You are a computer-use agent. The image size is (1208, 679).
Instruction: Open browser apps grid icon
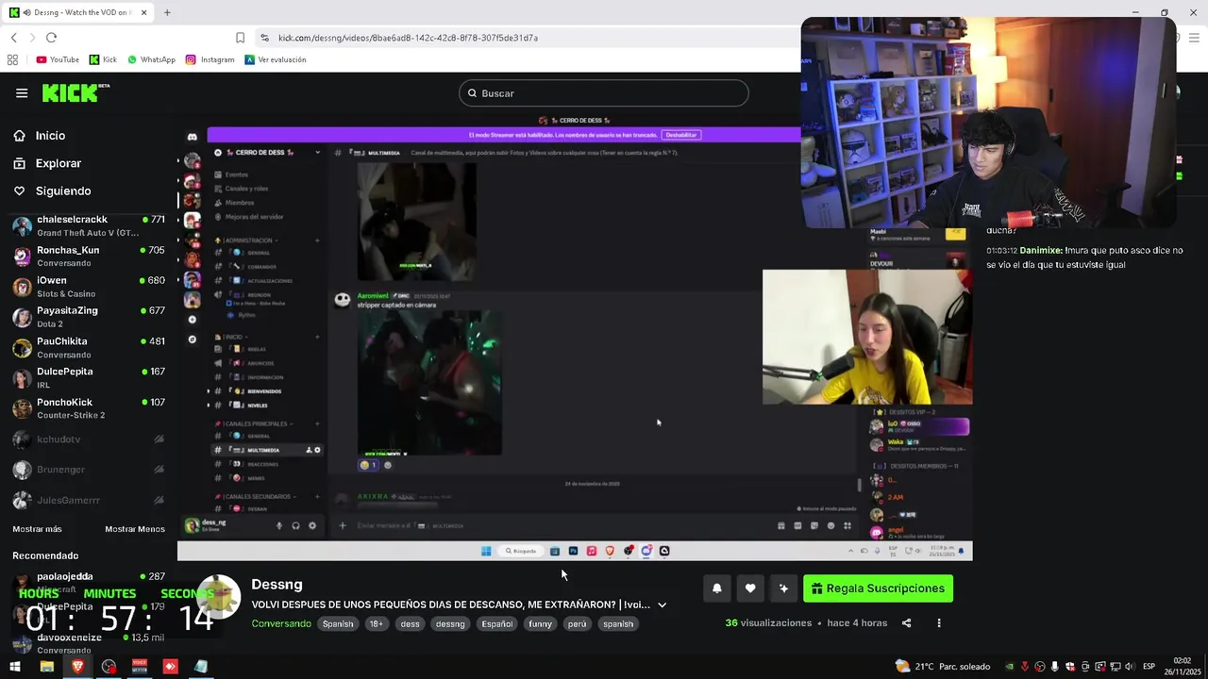(x=12, y=59)
